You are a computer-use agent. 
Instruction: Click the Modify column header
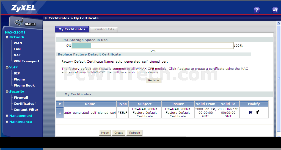pos(254,104)
